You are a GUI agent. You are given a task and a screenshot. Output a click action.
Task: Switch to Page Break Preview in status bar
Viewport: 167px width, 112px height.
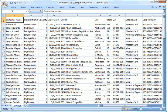pos(130,109)
